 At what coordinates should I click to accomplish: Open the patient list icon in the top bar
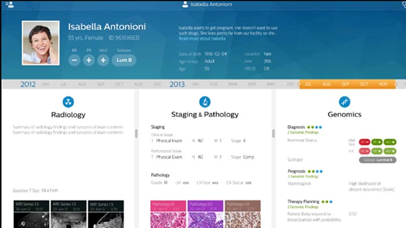coord(10,5)
